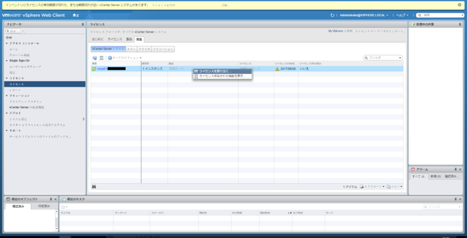Viewport: 467px width, 238px height.
Task: Click the 詳細 link in warning banner
Action: [225, 5]
